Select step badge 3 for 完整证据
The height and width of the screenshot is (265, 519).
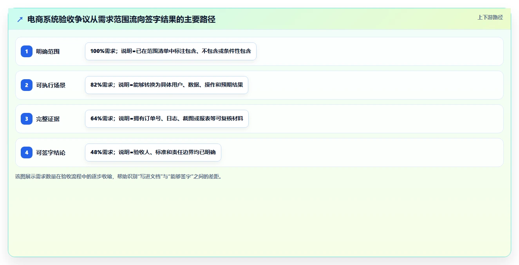[x=27, y=119]
